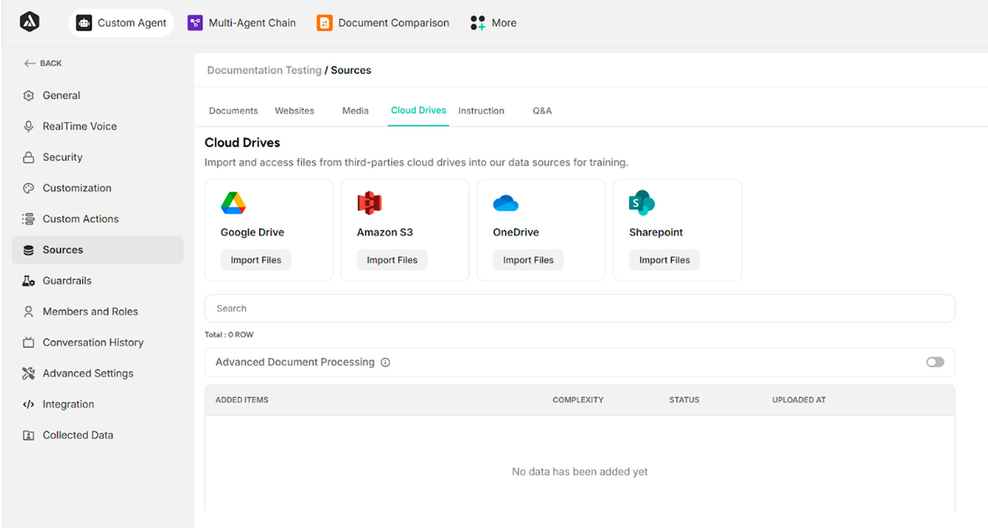Open the Security section
The width and height of the screenshot is (988, 528).
pos(62,157)
